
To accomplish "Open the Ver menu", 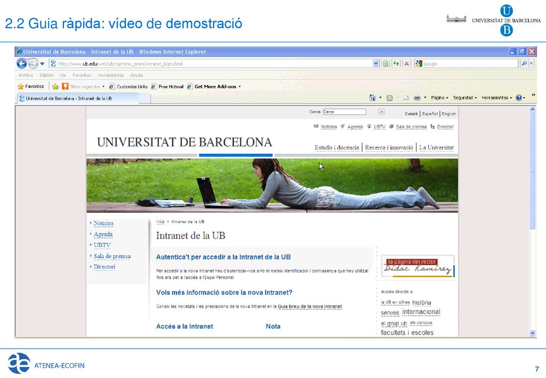I will (x=63, y=75).
